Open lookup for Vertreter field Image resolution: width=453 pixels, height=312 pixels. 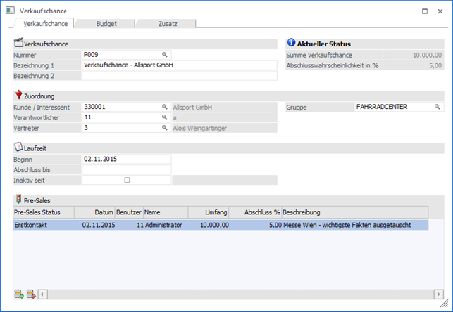[x=165, y=128]
